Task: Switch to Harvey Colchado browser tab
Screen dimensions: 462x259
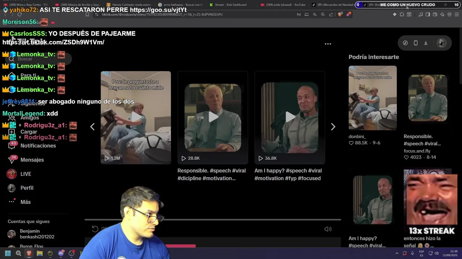Action: point(129,5)
